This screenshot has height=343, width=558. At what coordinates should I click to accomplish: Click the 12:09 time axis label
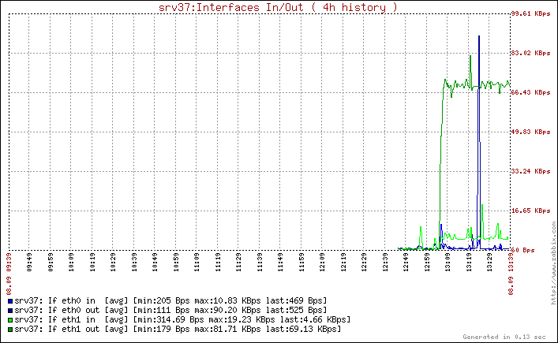click(x=322, y=263)
